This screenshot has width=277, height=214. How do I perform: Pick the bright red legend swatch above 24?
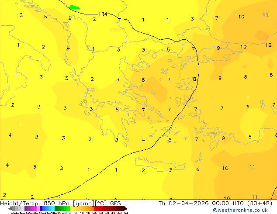[x=95, y=208]
